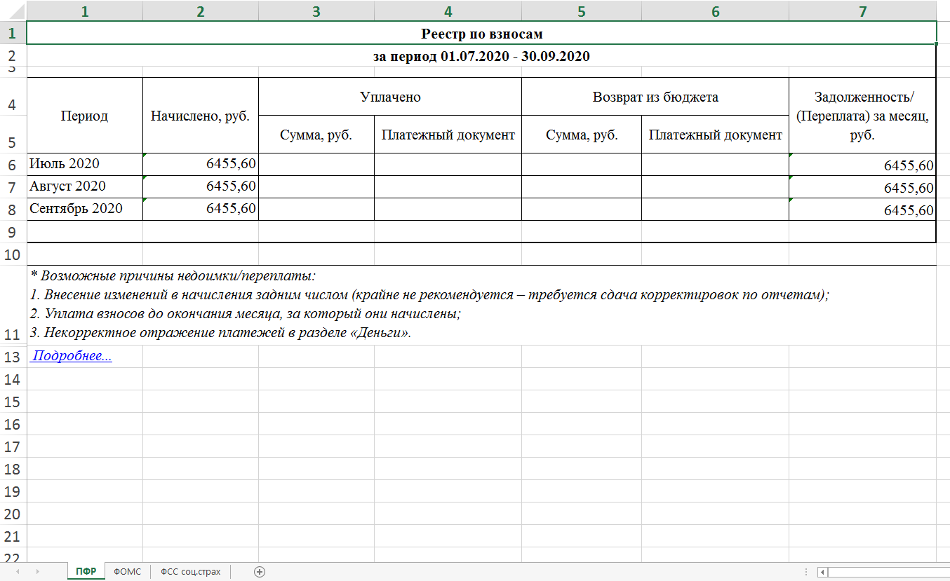Click the note line about Внесение изменений в начисления
Screen dimensions: 950x581
[x=429, y=295]
